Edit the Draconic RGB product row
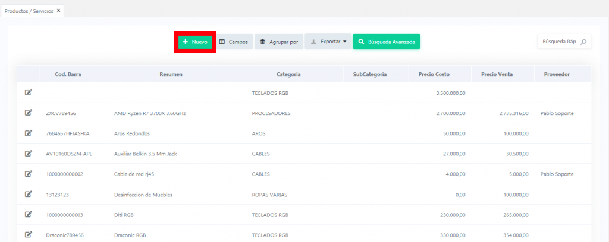This screenshot has width=609, height=242. point(29,234)
